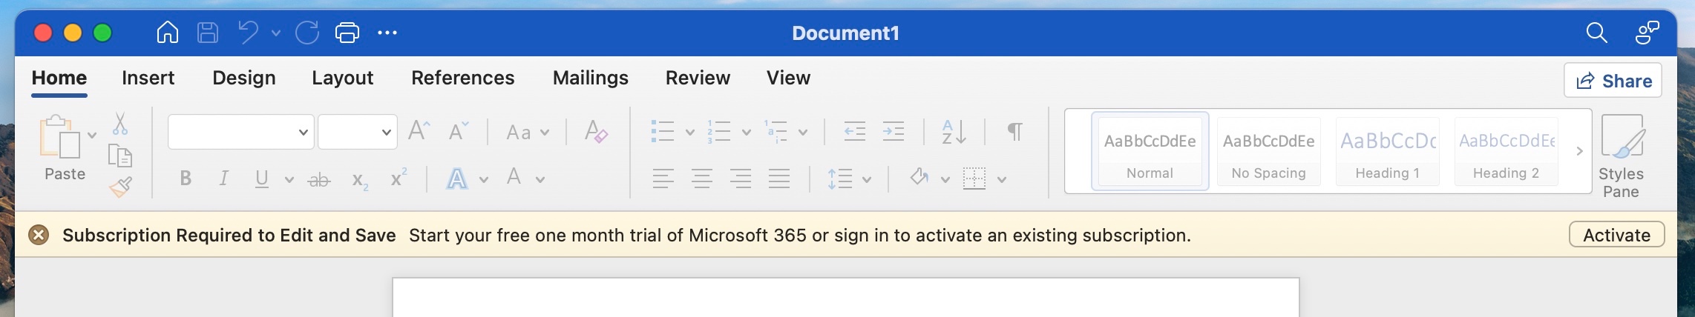Switch to the Home tab
The width and height of the screenshot is (1695, 317).
(59, 78)
